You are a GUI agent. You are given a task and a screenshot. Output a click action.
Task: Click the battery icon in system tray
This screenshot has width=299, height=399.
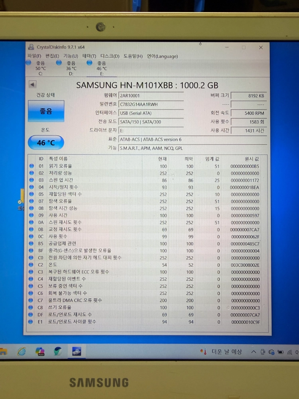280,352
